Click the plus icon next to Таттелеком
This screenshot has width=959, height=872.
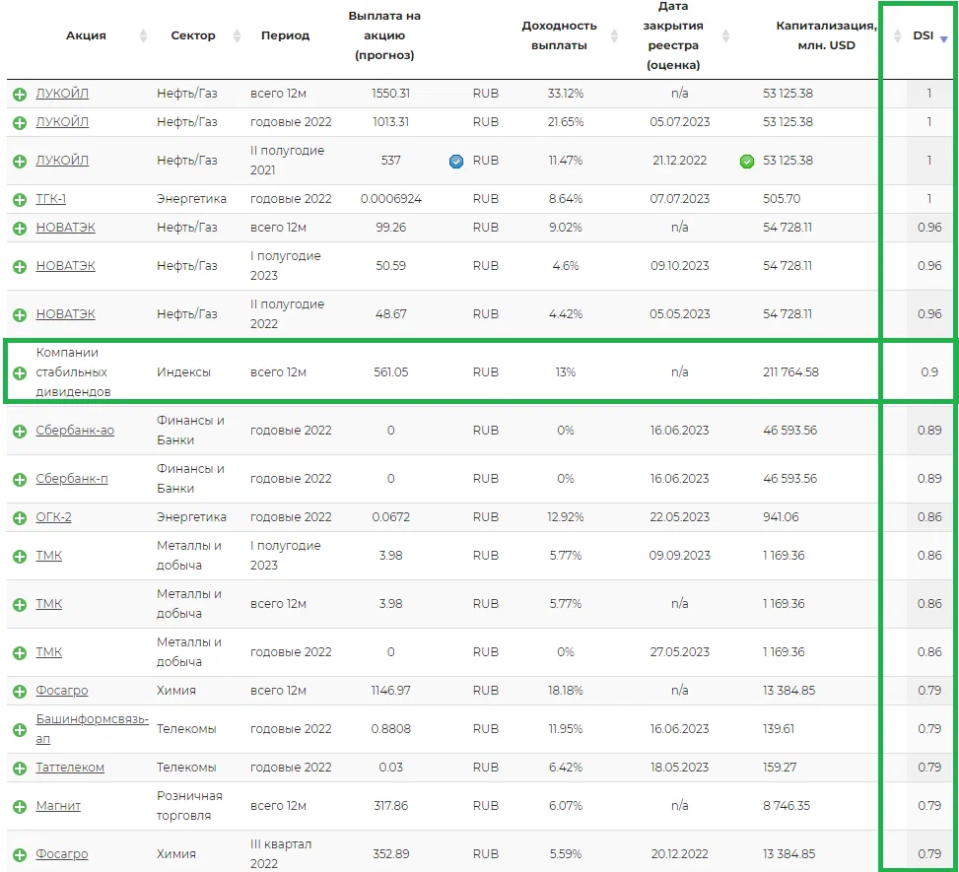19,768
